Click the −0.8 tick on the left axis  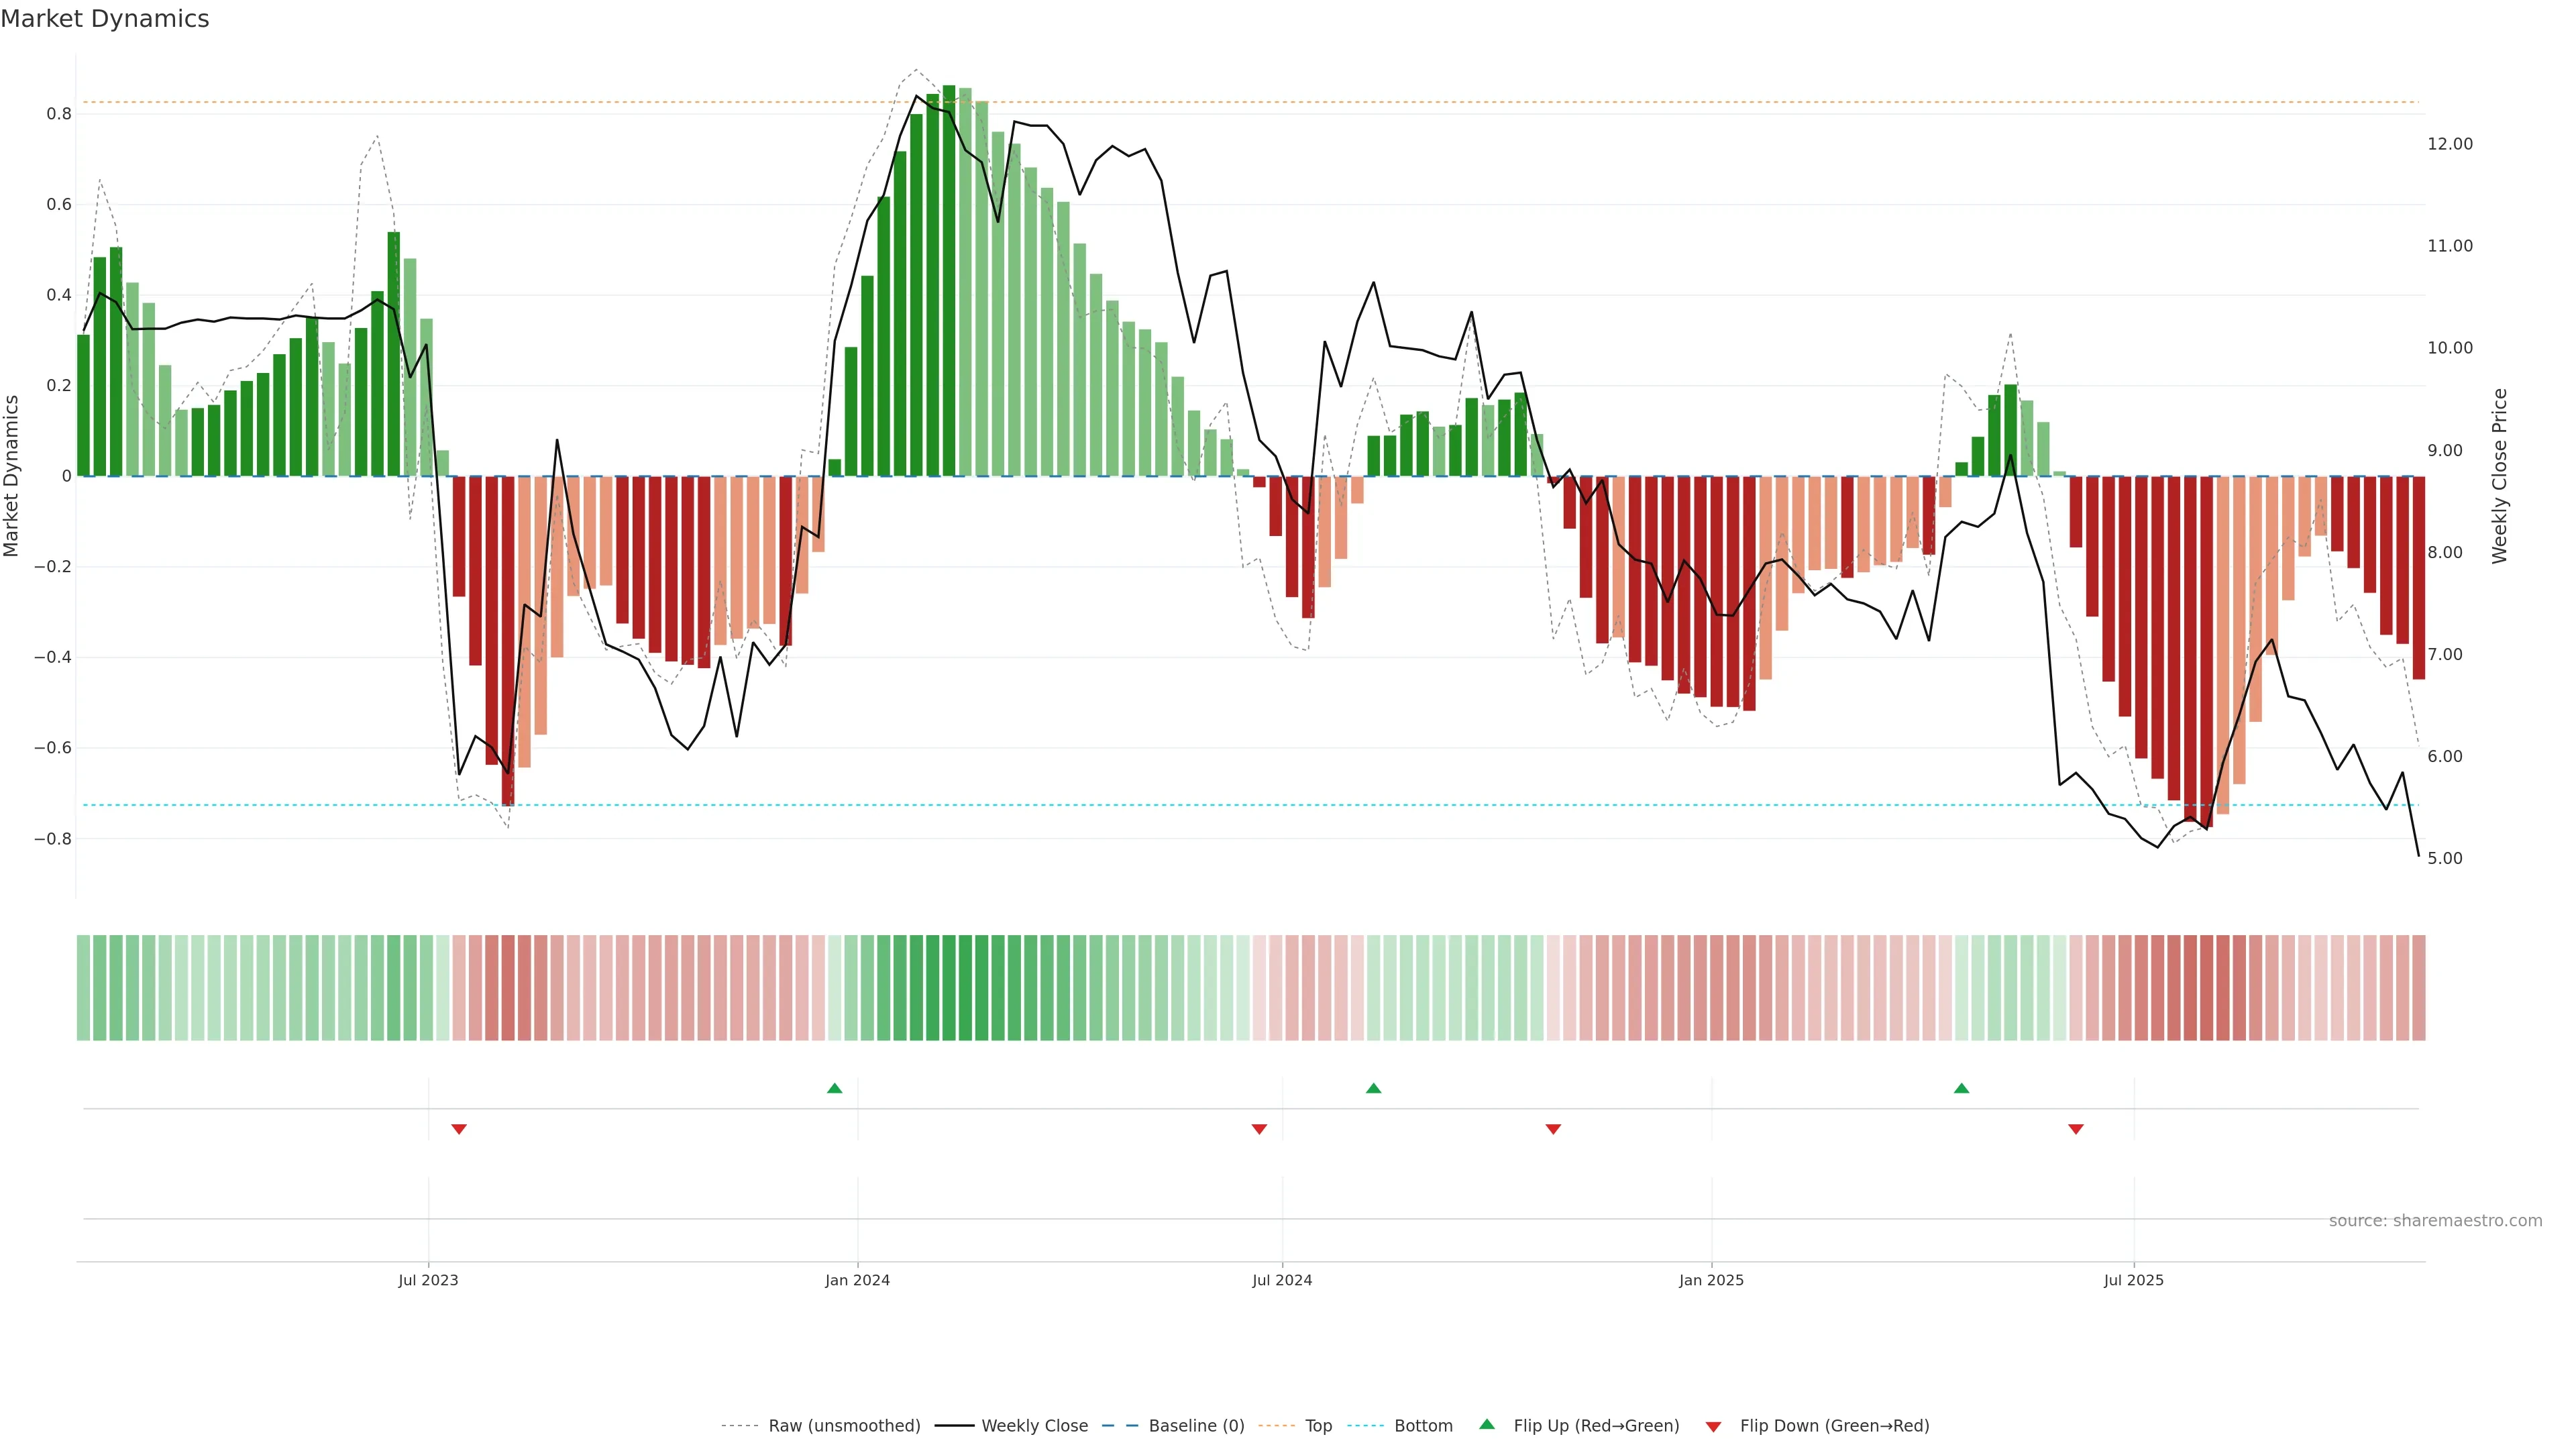tap(52, 839)
